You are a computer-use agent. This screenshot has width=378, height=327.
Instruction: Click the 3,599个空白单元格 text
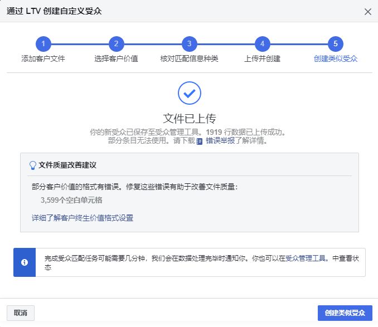71,200
